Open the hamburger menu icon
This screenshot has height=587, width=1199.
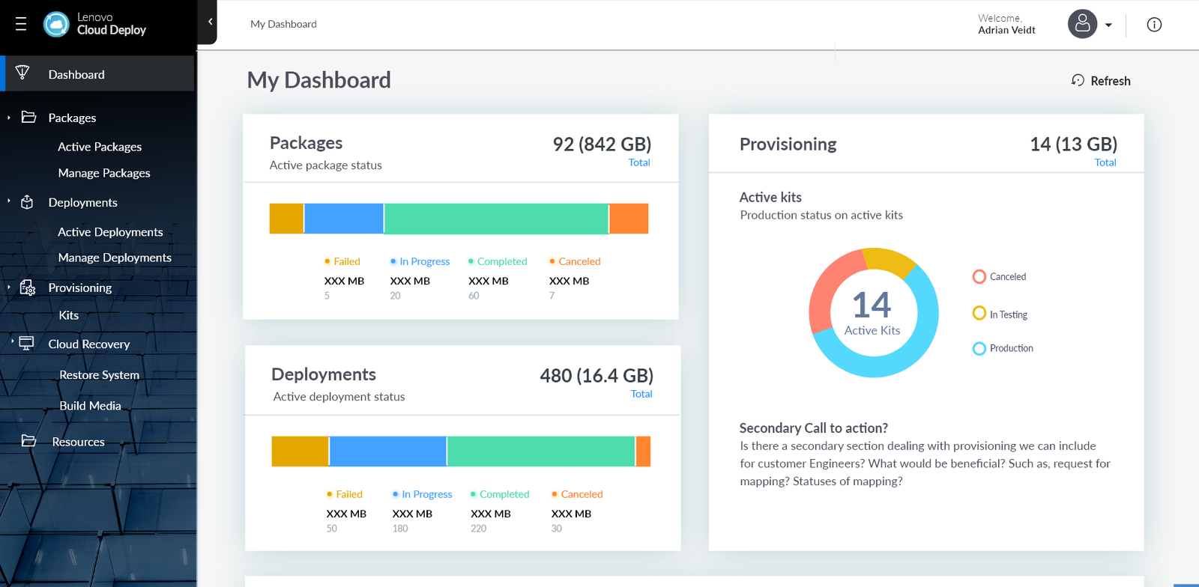(x=21, y=24)
